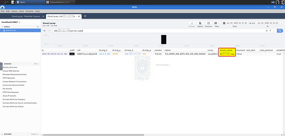
Task: Run Windows Networking Activity query
Action: 15,74
